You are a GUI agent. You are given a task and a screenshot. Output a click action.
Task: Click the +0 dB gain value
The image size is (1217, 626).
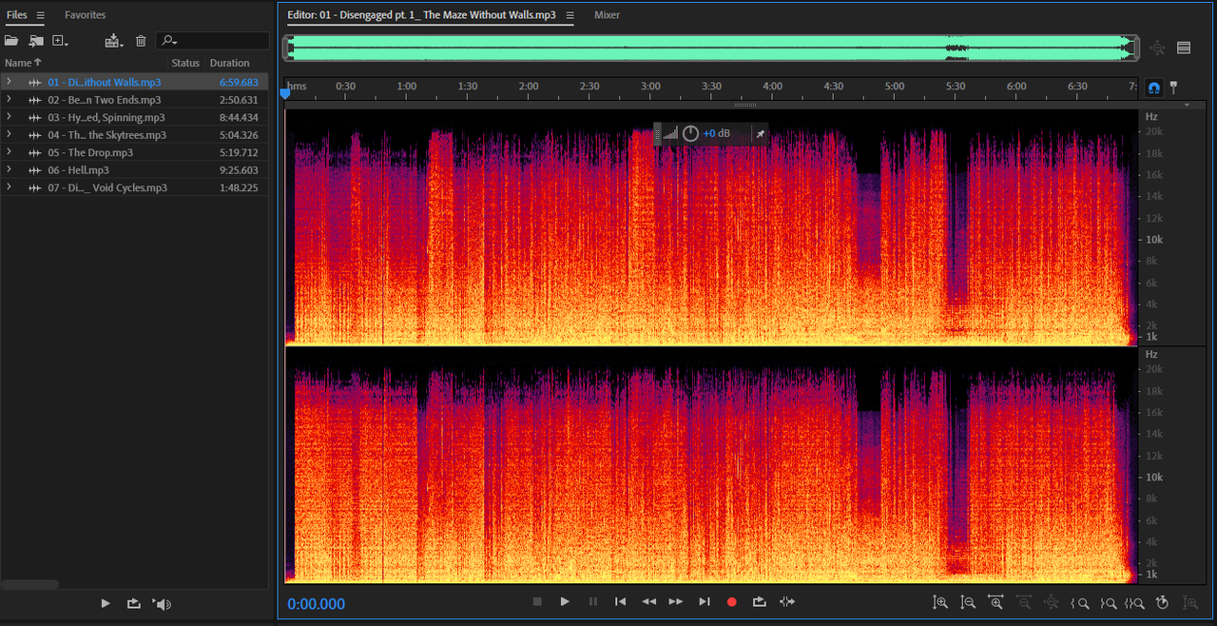pos(717,134)
